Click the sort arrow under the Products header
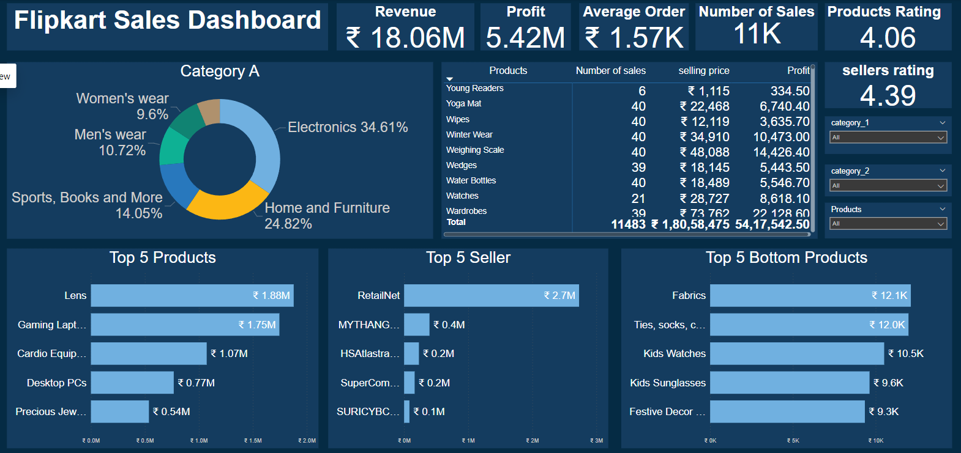 point(449,79)
